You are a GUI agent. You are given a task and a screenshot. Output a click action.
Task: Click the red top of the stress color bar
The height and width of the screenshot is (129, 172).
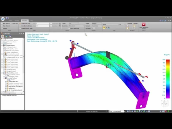click(168, 61)
